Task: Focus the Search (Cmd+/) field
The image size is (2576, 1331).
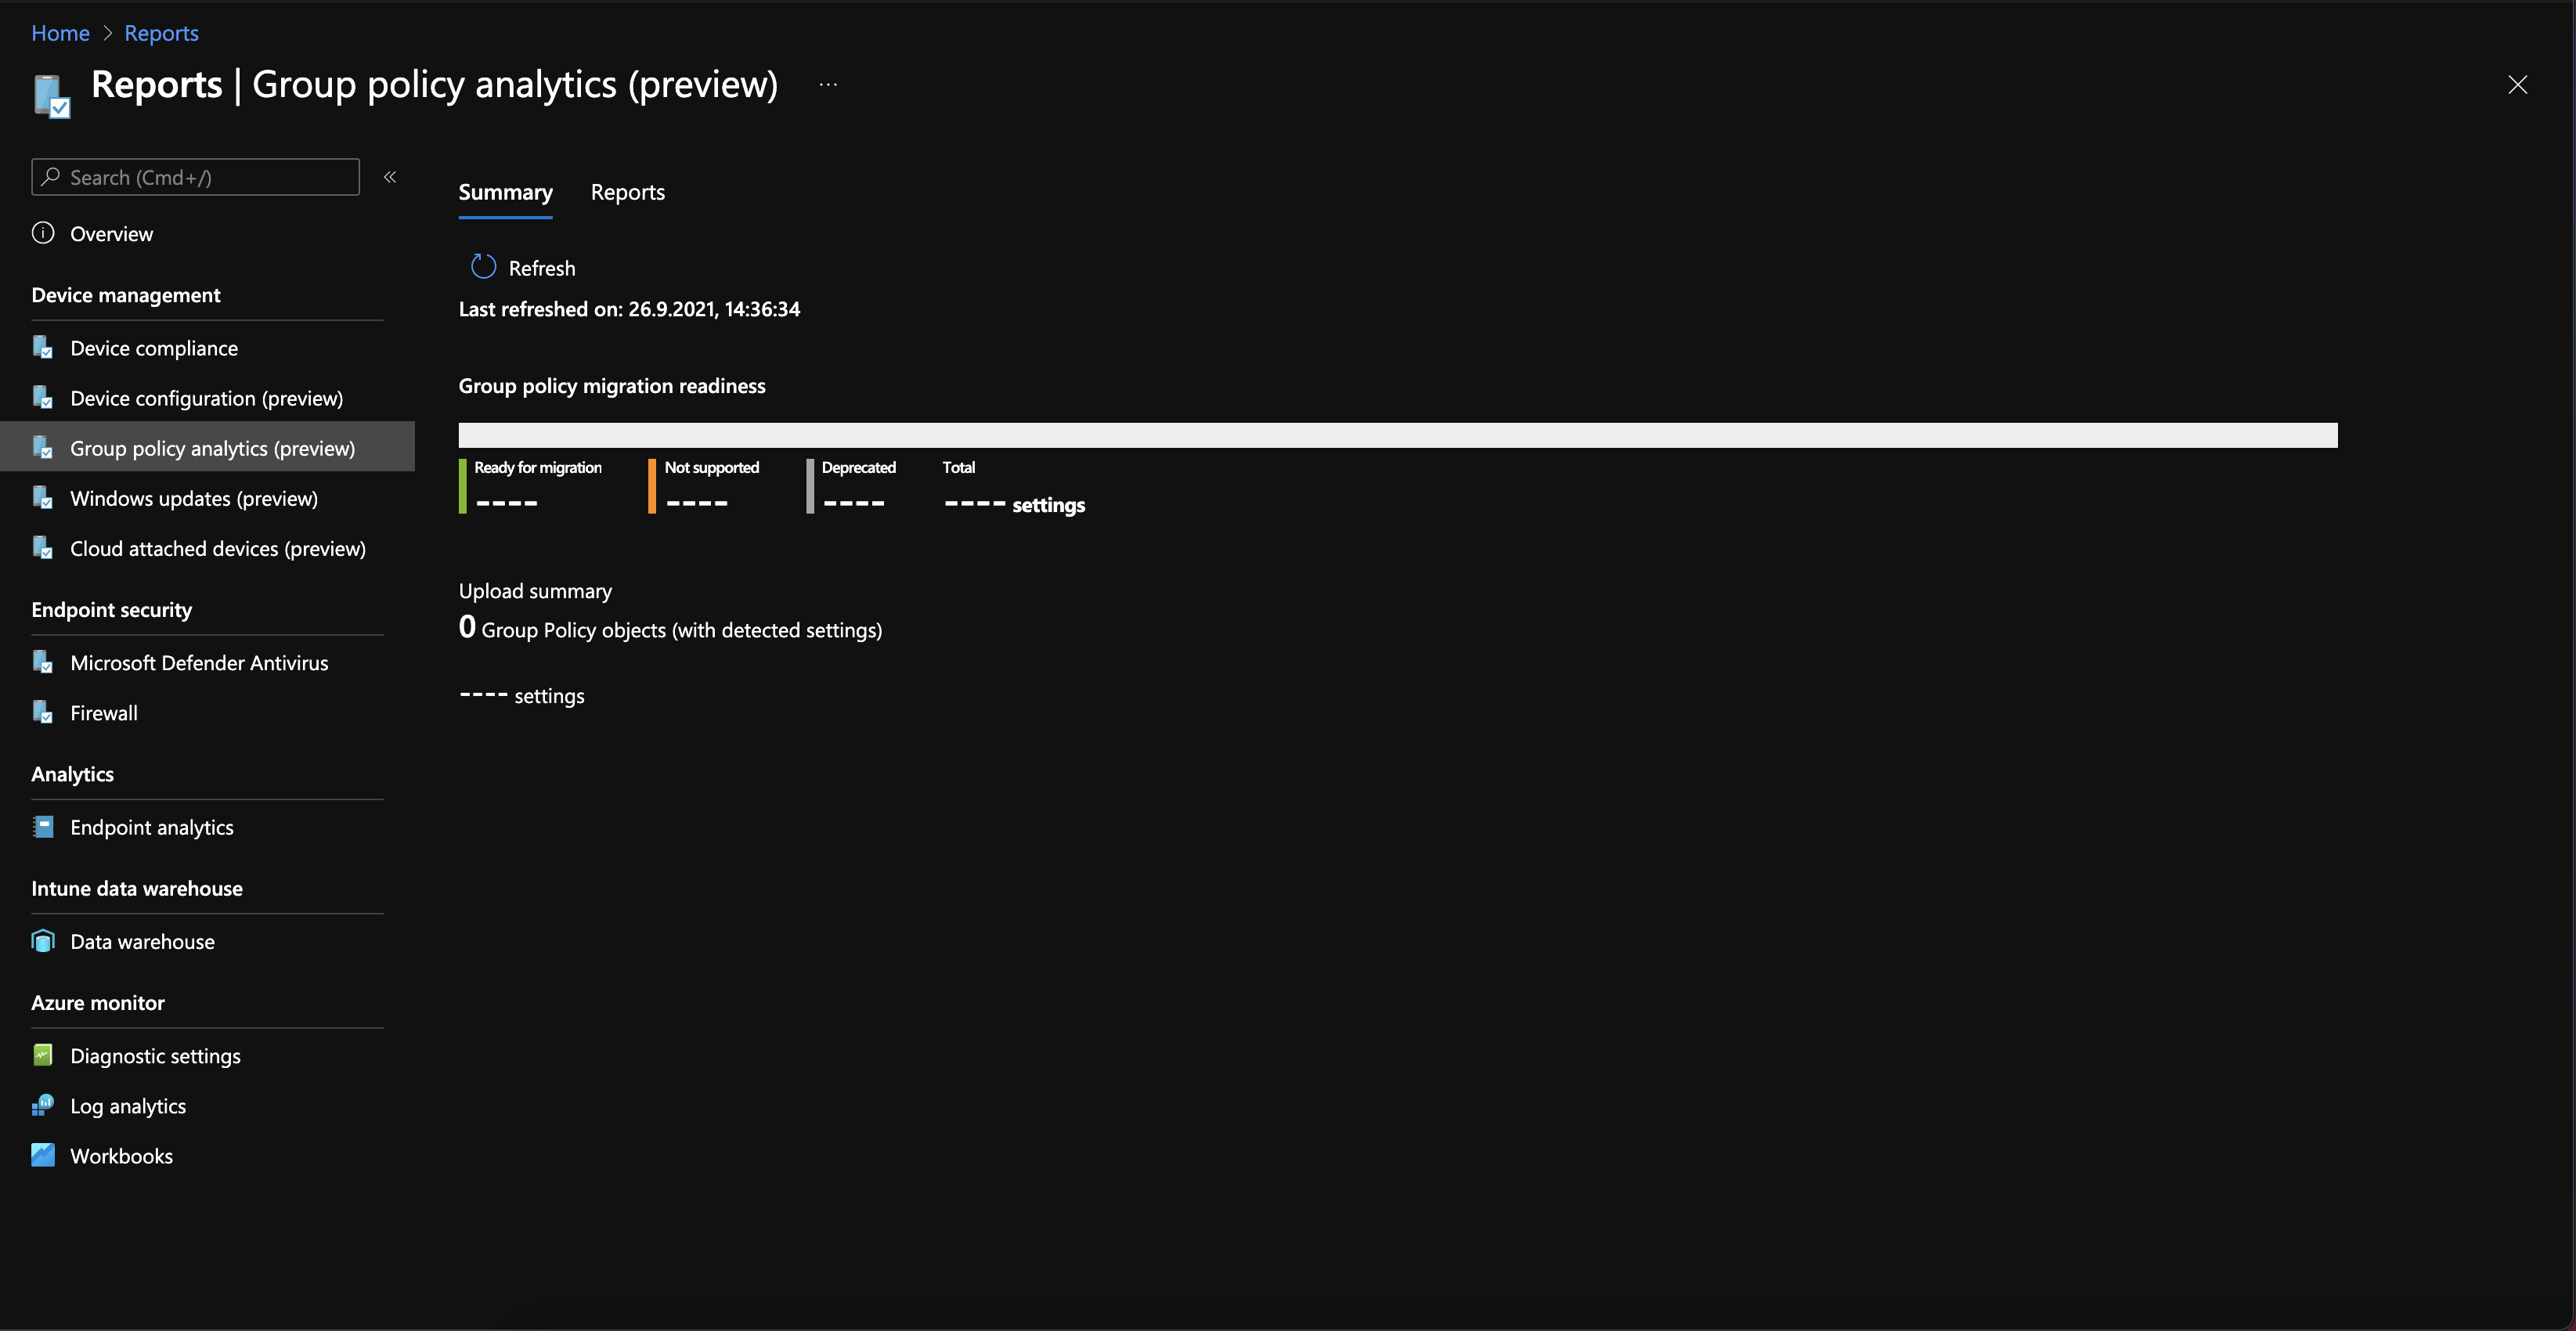Action: (195, 177)
